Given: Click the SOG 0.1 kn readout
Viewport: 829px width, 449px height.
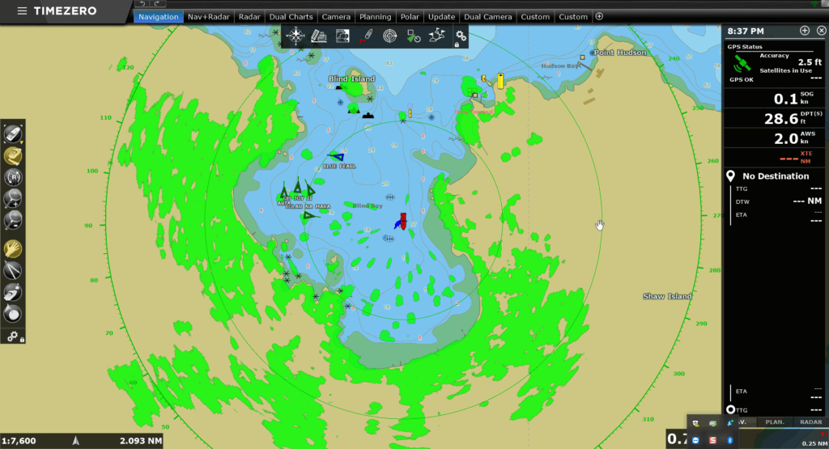Looking at the screenshot, I should pyautogui.click(x=775, y=98).
